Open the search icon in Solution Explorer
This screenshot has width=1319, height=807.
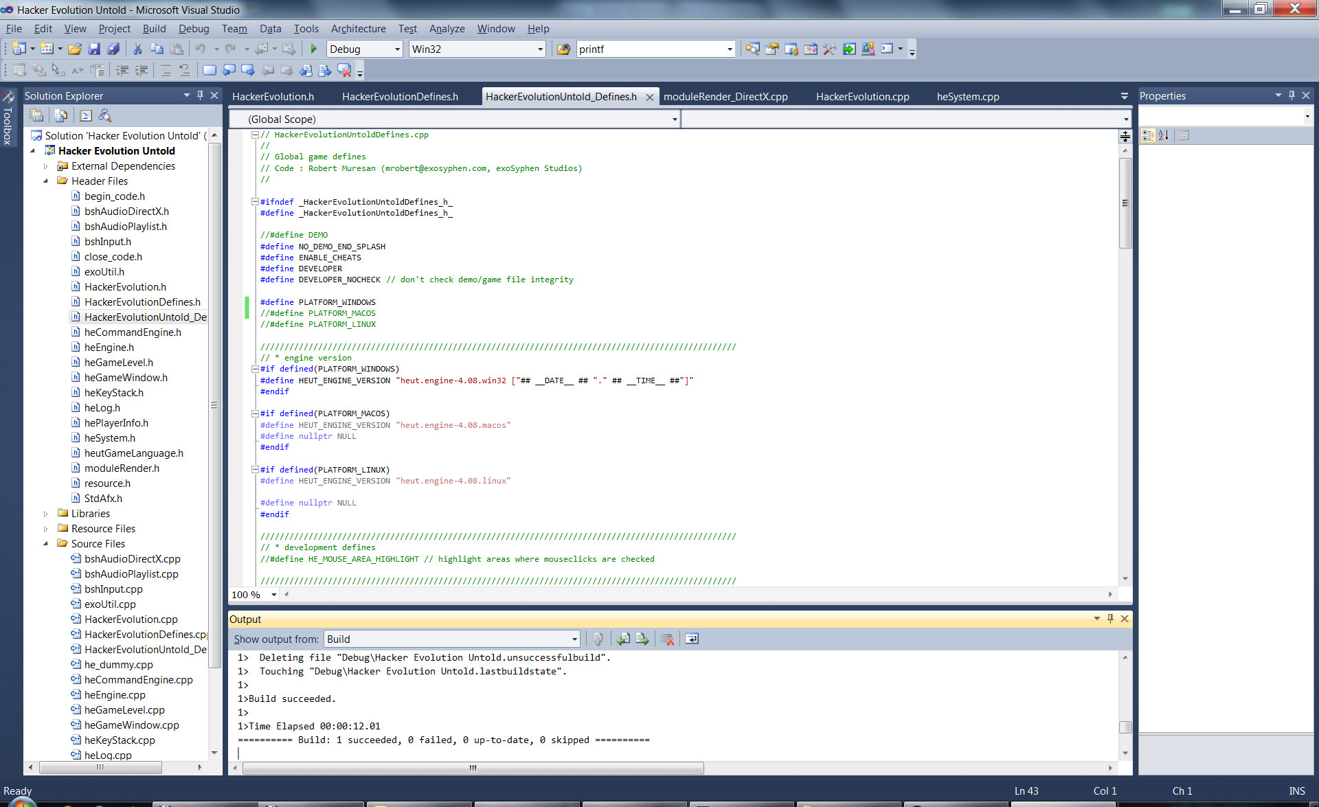coord(106,115)
